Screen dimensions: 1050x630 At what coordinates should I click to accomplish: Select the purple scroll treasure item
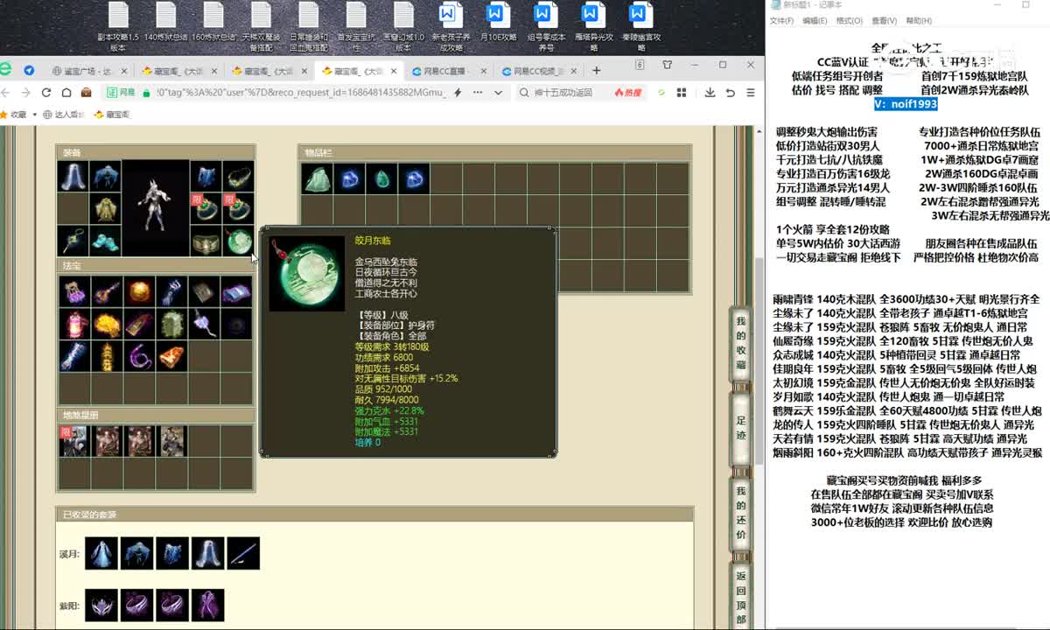click(x=236, y=291)
